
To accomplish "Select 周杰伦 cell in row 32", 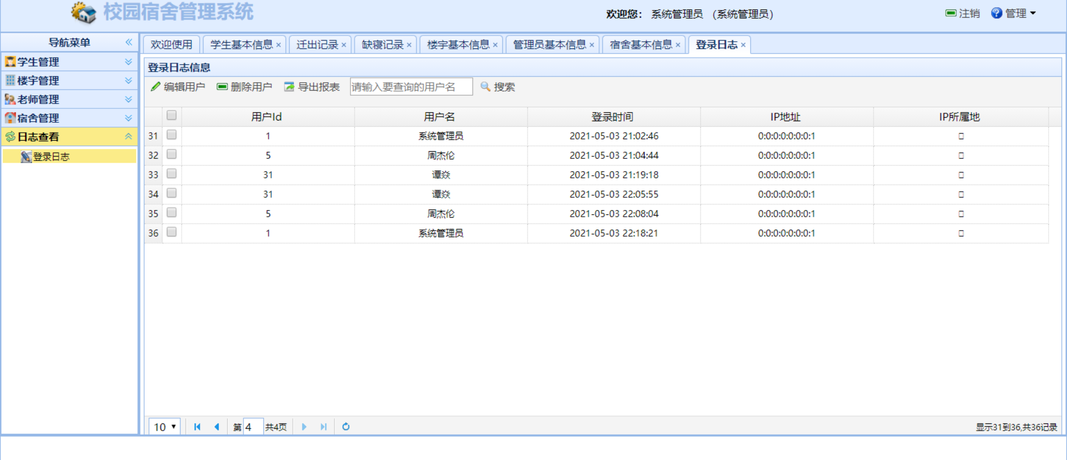I will coord(441,156).
